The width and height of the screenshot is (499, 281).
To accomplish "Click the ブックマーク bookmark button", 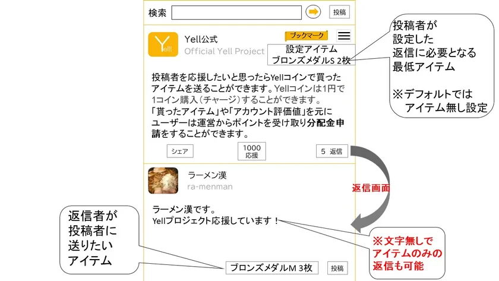I will pyautogui.click(x=307, y=36).
